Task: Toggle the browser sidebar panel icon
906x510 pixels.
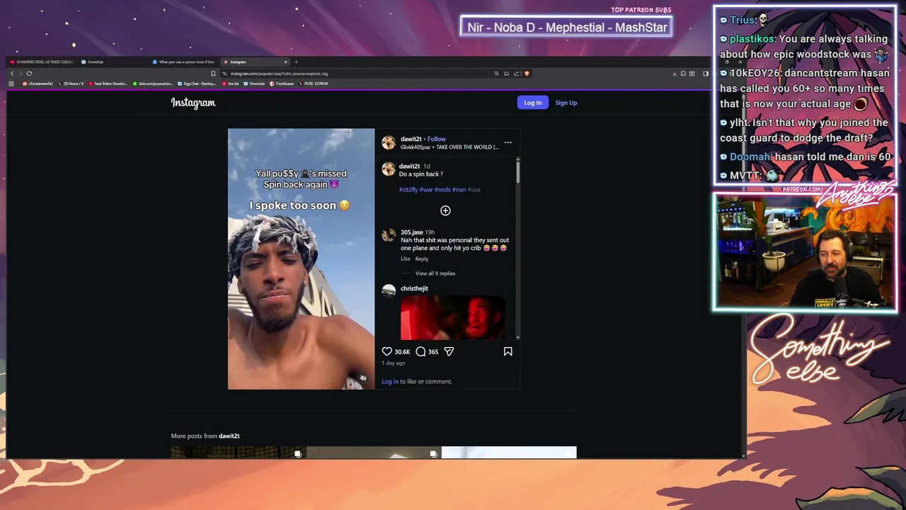Action: tap(706, 73)
